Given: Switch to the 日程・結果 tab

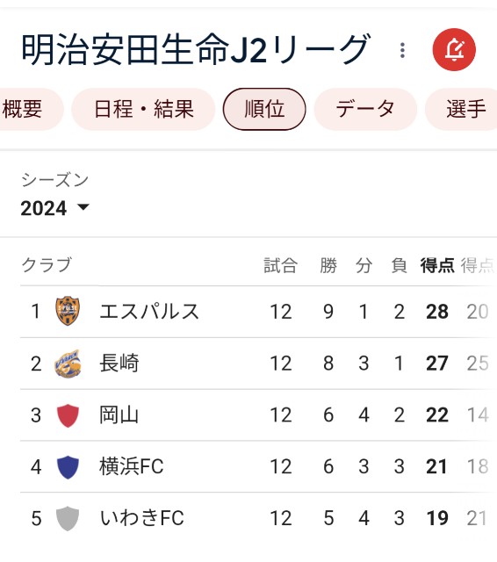Looking at the screenshot, I should pos(143,109).
